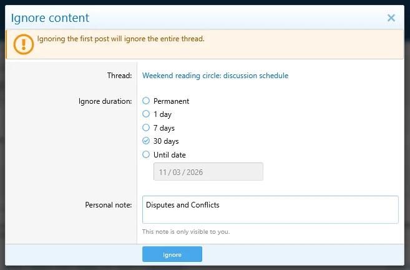The width and height of the screenshot is (410, 270).
Task: Open the Weekend reading circle thread link
Action: point(215,76)
